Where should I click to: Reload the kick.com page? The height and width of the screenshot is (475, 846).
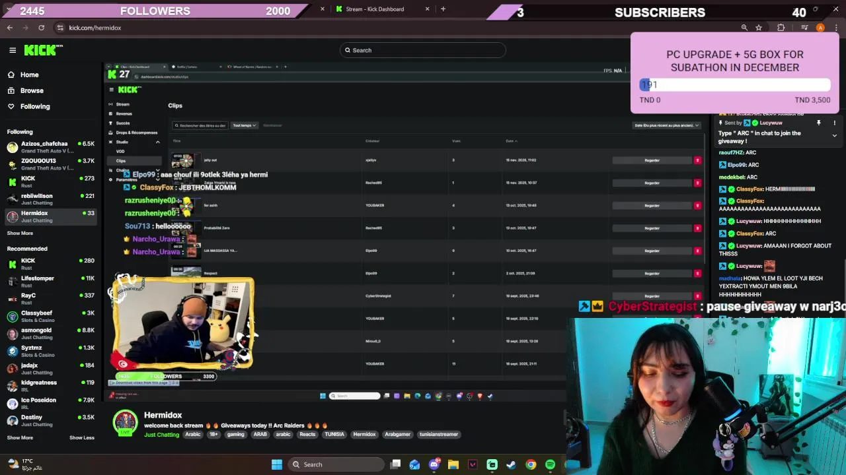[x=42, y=28]
